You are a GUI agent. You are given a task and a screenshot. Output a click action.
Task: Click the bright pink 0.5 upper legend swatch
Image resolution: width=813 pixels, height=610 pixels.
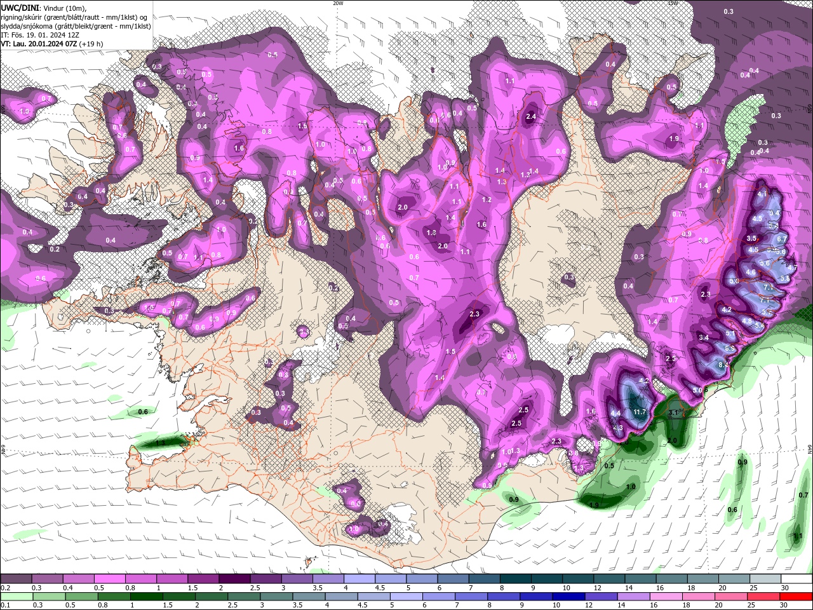click(109, 579)
